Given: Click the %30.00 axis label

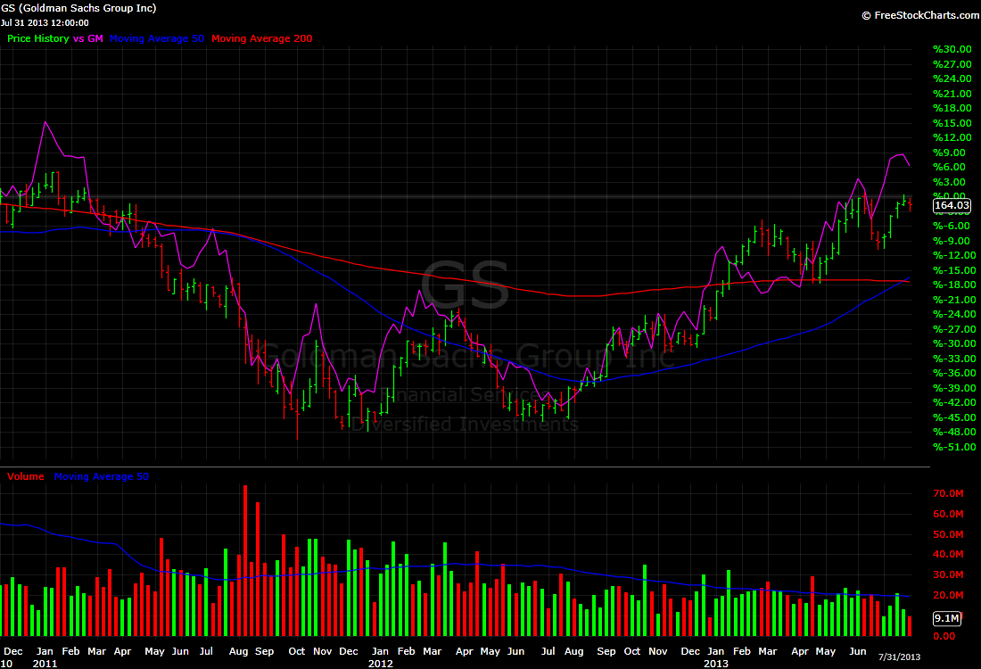Looking at the screenshot, I should point(952,49).
